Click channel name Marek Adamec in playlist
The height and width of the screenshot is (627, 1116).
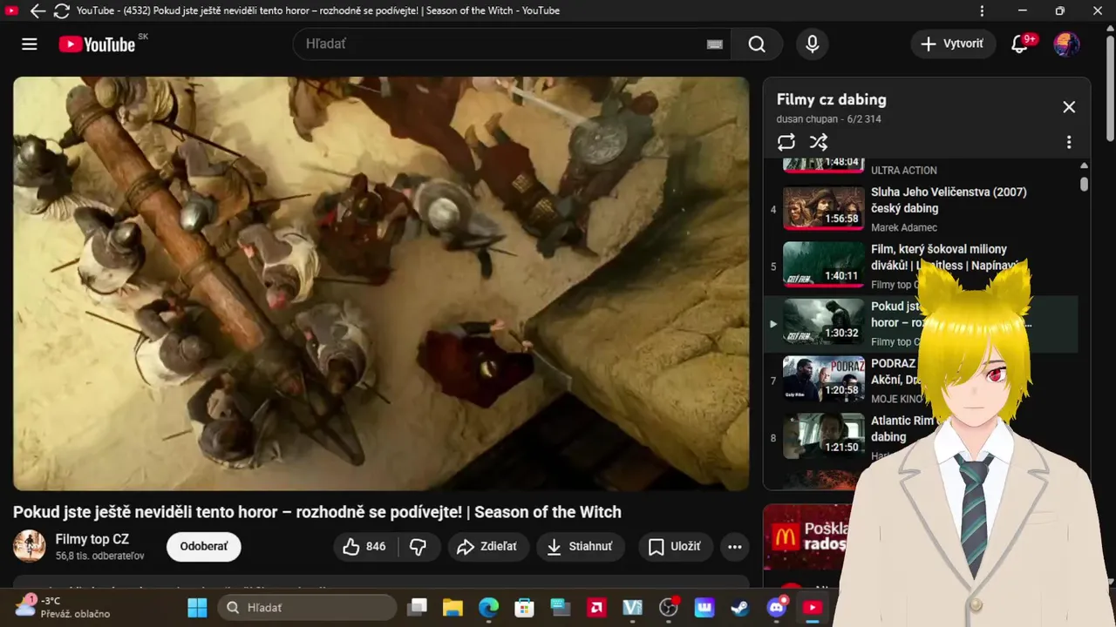tap(904, 227)
